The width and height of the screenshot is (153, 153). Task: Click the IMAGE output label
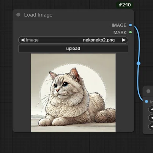[119, 25]
